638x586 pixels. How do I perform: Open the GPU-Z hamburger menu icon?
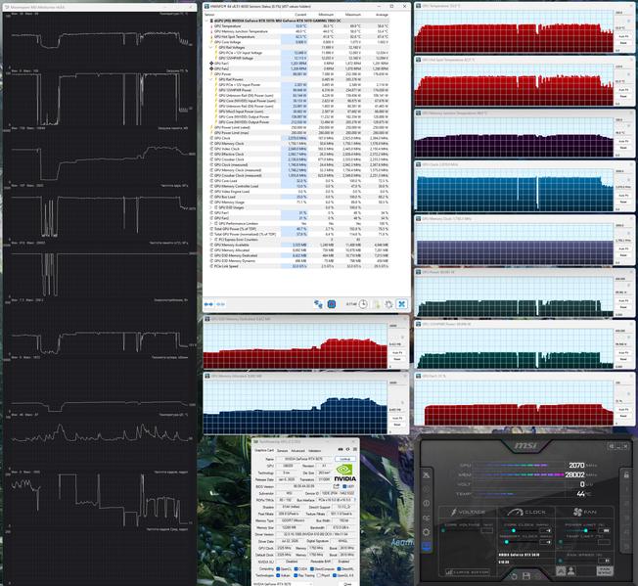pos(355,449)
